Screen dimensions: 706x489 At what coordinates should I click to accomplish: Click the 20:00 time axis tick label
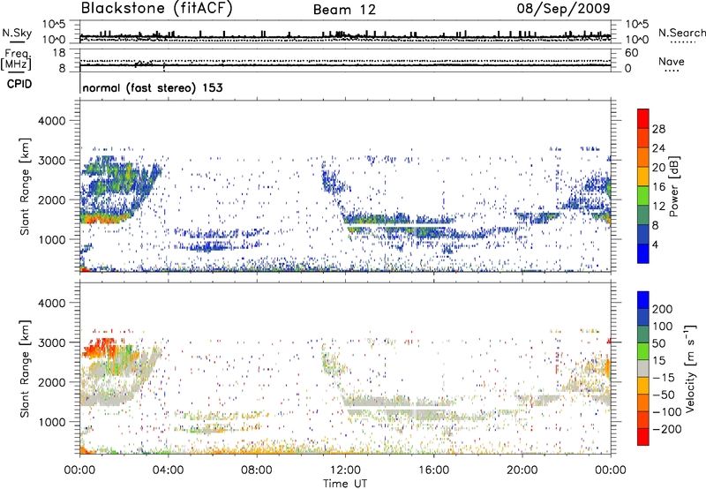pyautogui.click(x=522, y=470)
